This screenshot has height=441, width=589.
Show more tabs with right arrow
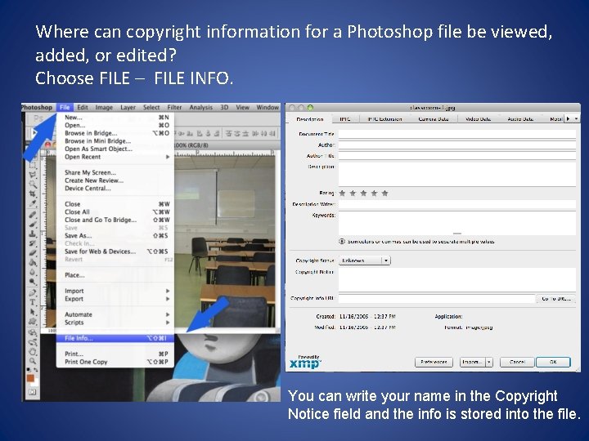tap(568, 119)
